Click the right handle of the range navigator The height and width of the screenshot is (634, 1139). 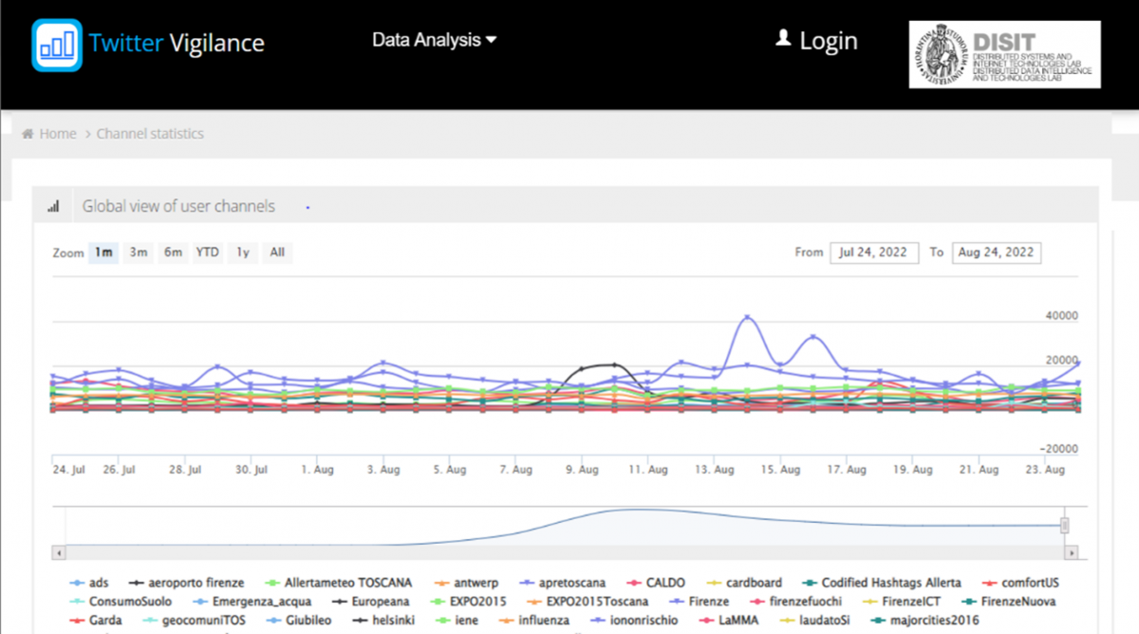point(1064,525)
